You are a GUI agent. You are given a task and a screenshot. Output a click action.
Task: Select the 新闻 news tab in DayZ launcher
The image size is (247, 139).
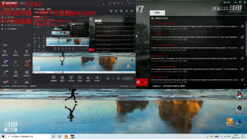click(x=157, y=13)
